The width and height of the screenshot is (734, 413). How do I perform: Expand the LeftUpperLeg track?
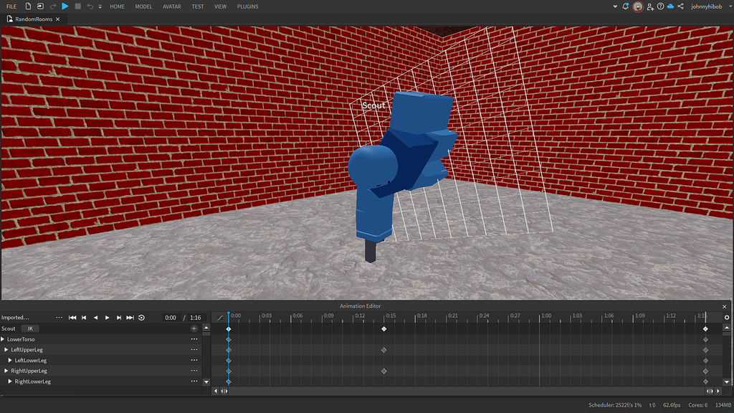pos(6,350)
